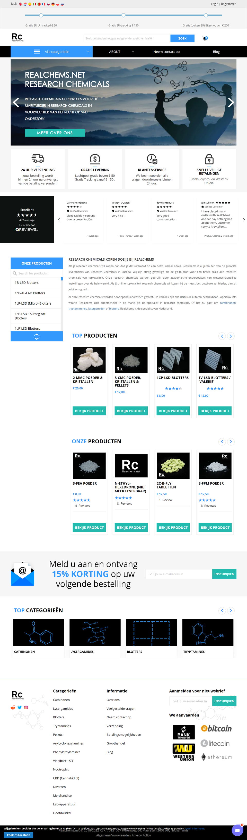Show next Onze Producten items
The width and height of the screenshot is (247, 840).
tap(231, 442)
